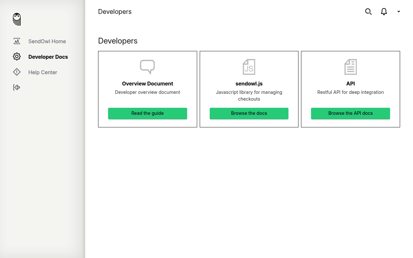This screenshot has width=413, height=258.
Task: Click 'Javascript library for managing checkouts' text
Action: 249,95
